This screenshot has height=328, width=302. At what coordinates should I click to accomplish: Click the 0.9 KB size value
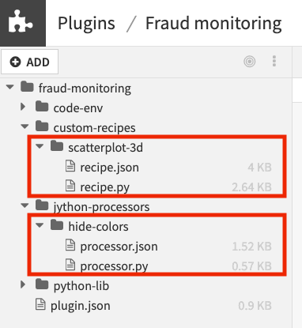tap(255, 306)
